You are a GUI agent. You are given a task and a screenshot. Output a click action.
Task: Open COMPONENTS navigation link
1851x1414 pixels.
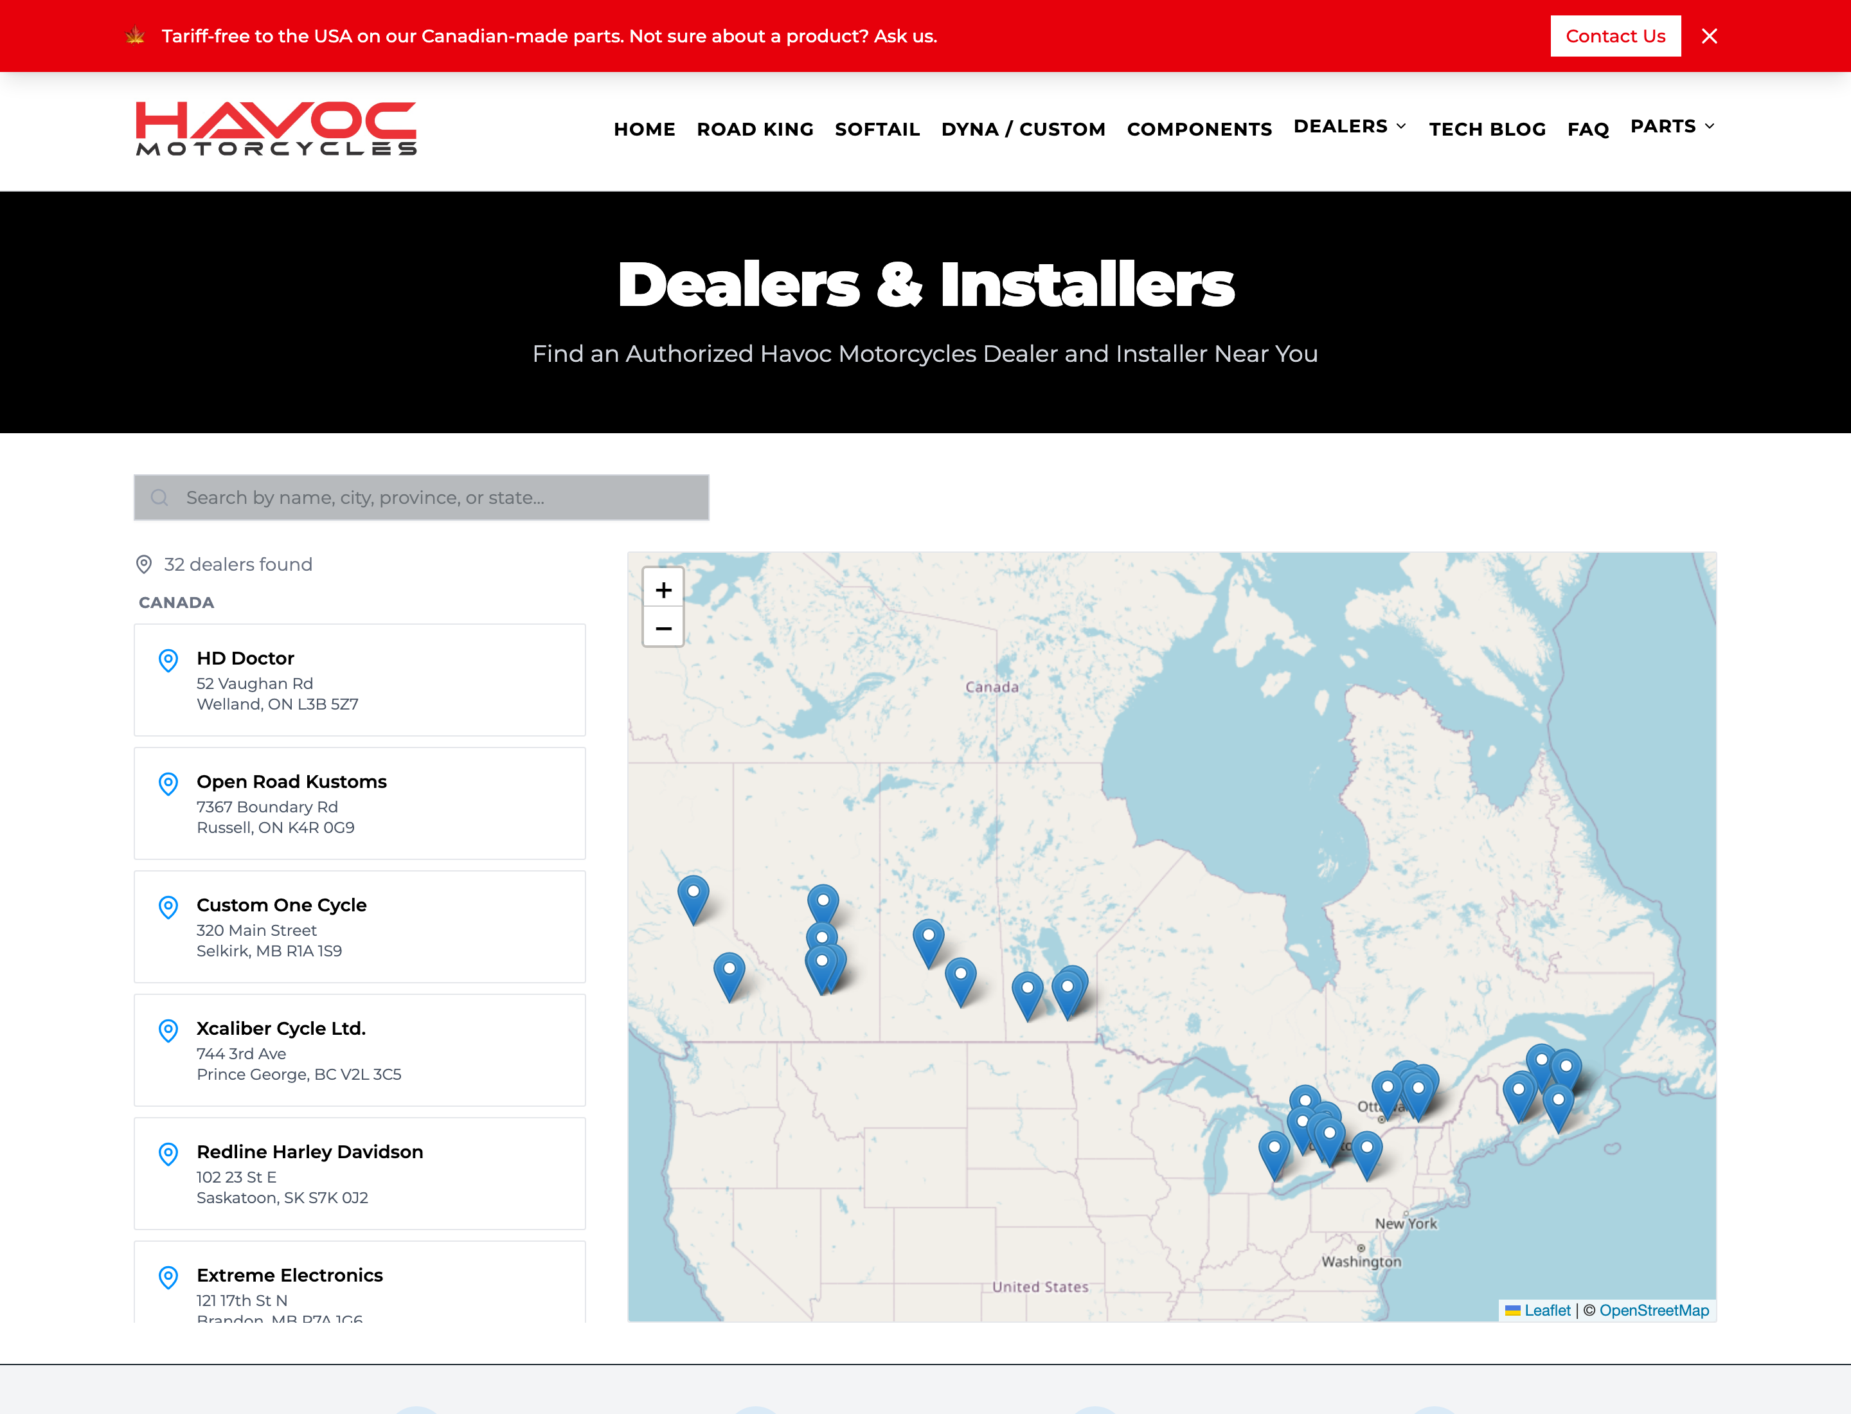point(1199,129)
